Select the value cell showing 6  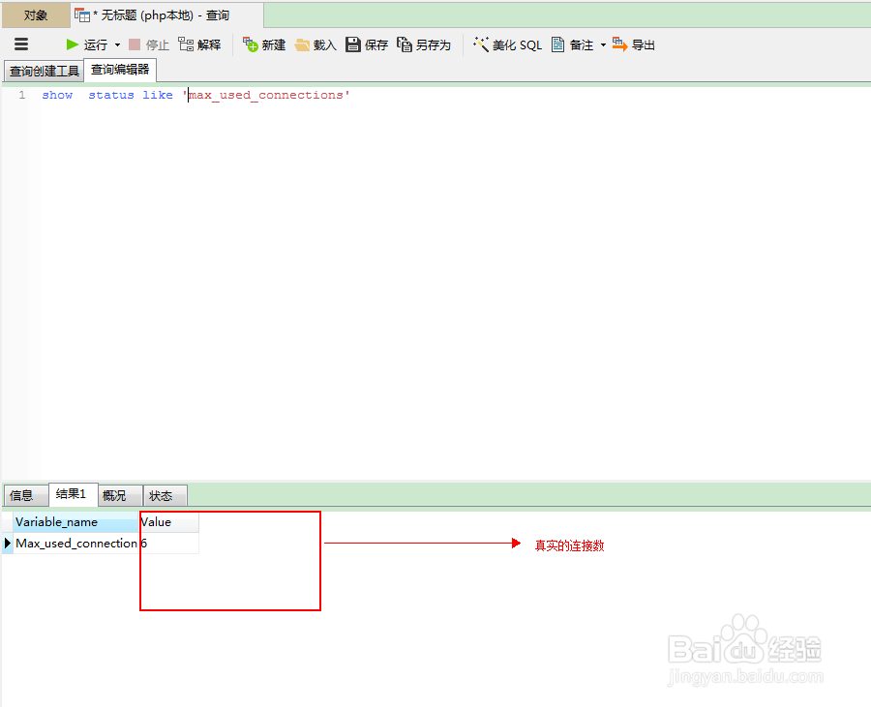click(168, 544)
